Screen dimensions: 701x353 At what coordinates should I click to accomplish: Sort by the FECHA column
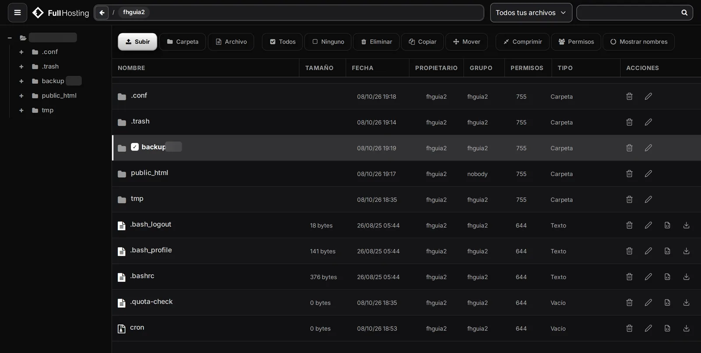[x=362, y=68]
